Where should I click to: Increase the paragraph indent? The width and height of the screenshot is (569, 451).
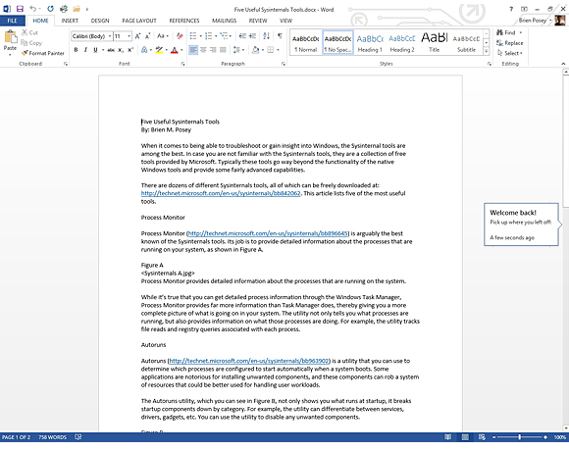(x=252, y=36)
